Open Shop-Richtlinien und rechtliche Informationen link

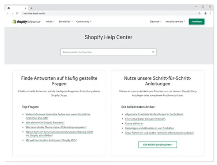pyautogui.click(x=159, y=133)
